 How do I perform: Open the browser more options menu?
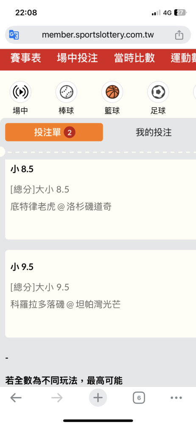point(176,398)
